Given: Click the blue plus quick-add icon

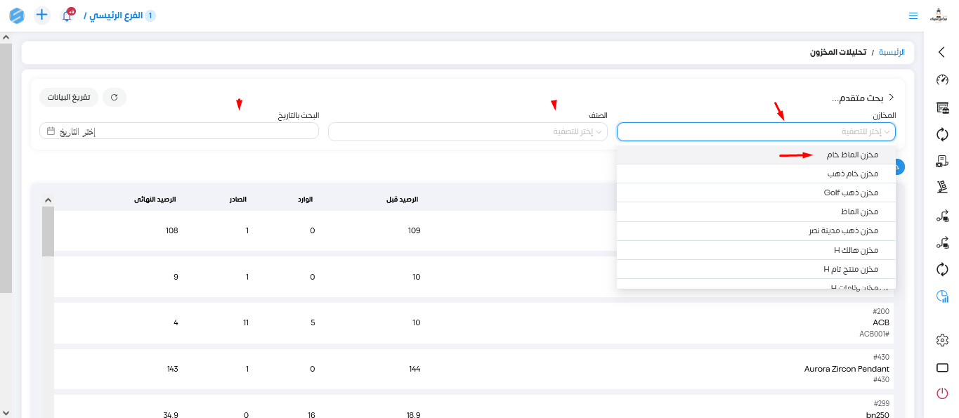Looking at the screenshot, I should click(42, 15).
